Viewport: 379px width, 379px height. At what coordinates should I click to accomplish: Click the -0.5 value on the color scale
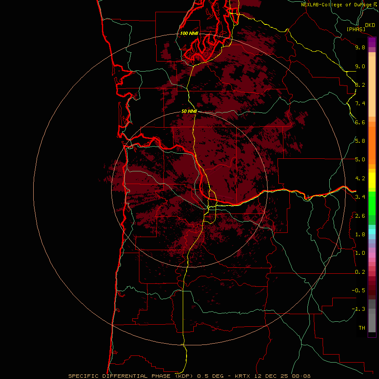tap(358, 291)
